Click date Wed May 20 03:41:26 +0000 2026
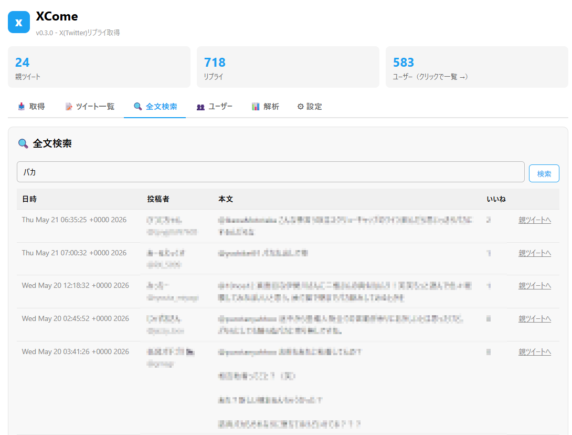This screenshot has width=572, height=435. coord(76,351)
